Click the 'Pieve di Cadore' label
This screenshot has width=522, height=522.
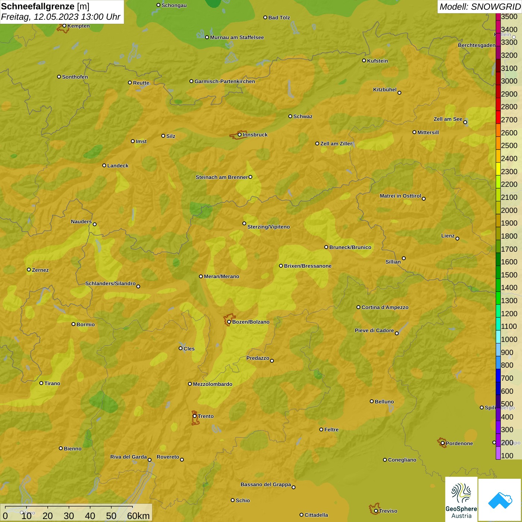pyautogui.click(x=374, y=330)
